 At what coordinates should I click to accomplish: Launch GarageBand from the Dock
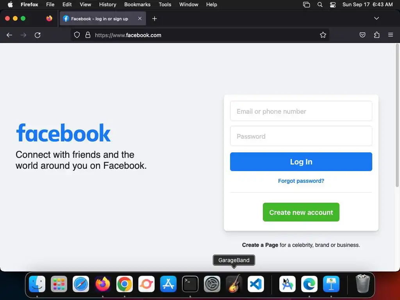(x=234, y=284)
